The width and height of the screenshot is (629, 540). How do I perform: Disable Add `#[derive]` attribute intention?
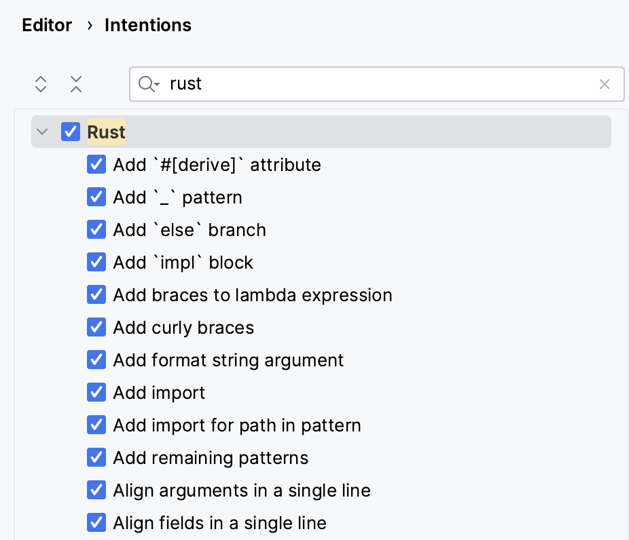coord(96,165)
